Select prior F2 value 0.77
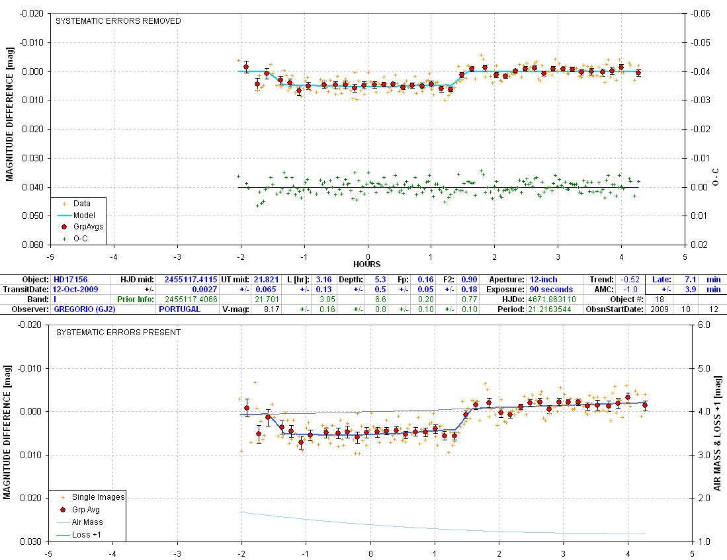Screen dimensions: 727x560 (x=469, y=300)
